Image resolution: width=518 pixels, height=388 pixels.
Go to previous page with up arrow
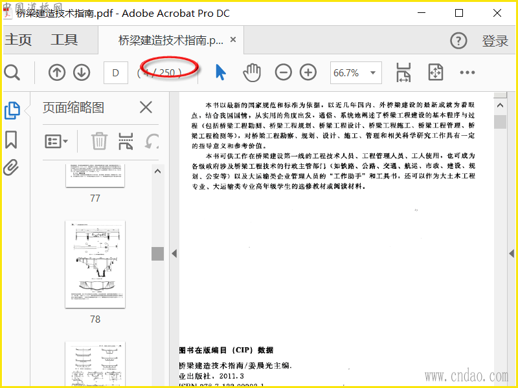point(57,72)
